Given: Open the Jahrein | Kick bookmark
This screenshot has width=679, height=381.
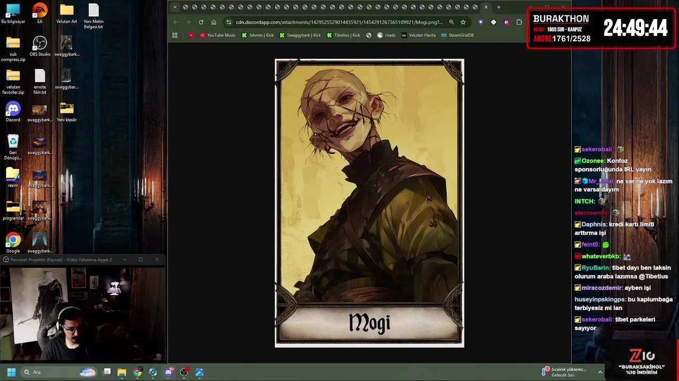Looking at the screenshot, I should point(258,35).
